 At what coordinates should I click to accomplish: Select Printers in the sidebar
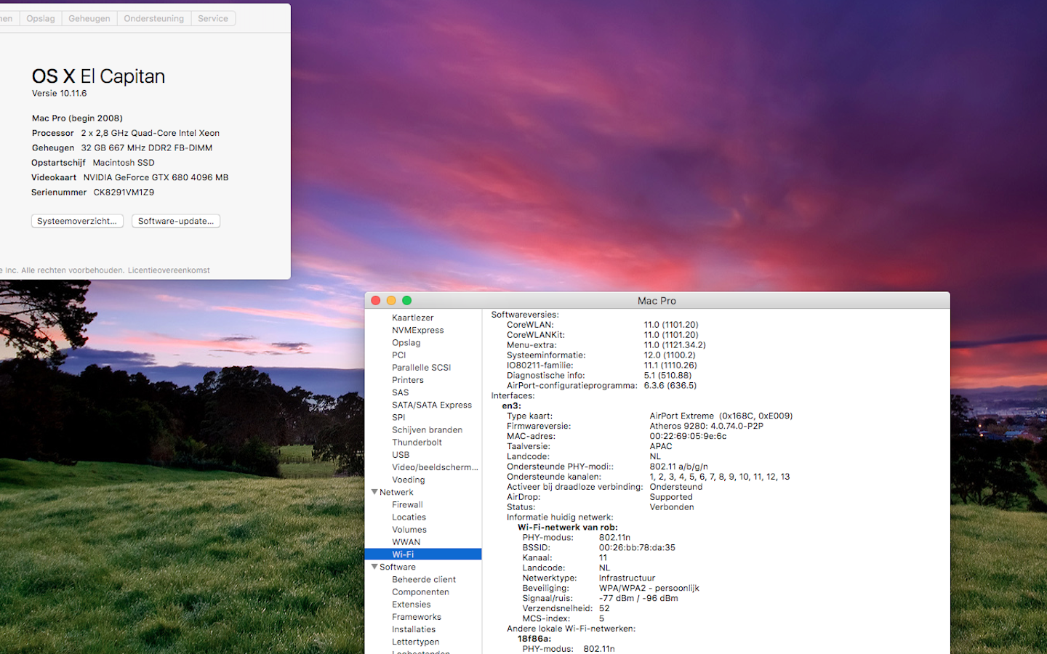click(408, 380)
